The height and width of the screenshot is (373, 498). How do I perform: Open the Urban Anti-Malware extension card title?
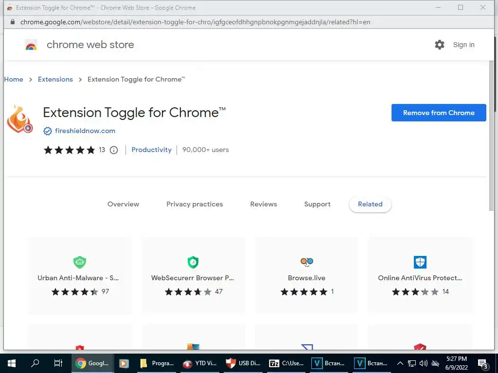(x=78, y=278)
